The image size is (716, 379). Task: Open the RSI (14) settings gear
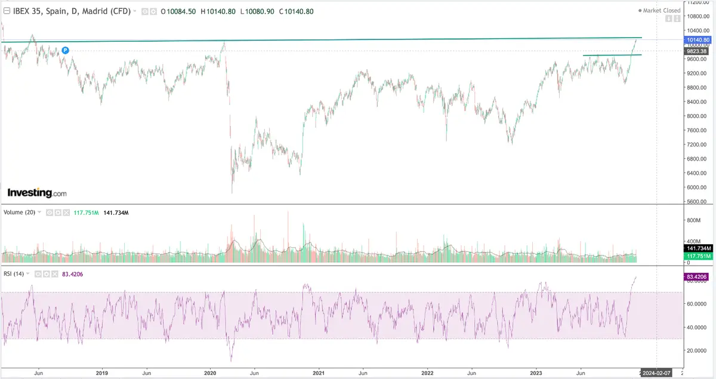47,275
